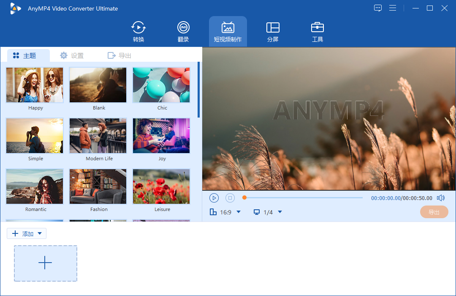Select the Happy theme thumbnail
456x296 pixels.
pos(34,85)
